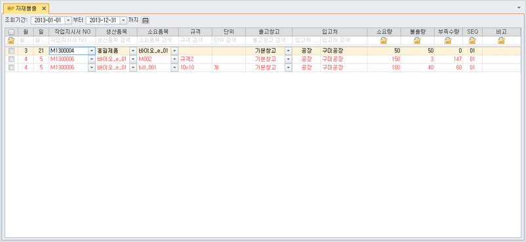Click the filter icon under 비고 column
526x242 pixels.
(x=502, y=41)
